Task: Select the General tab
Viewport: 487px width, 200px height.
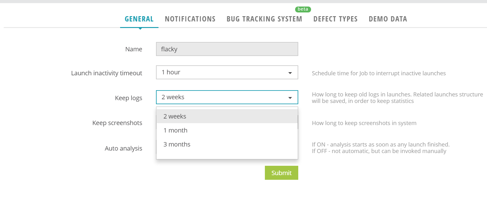Action: coord(139,19)
